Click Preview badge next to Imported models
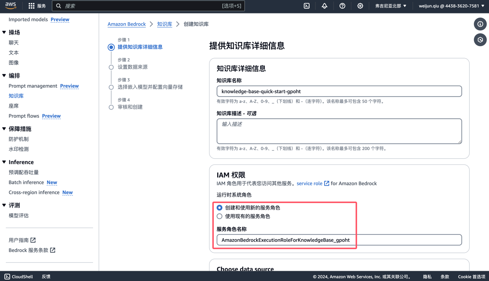 60,19
